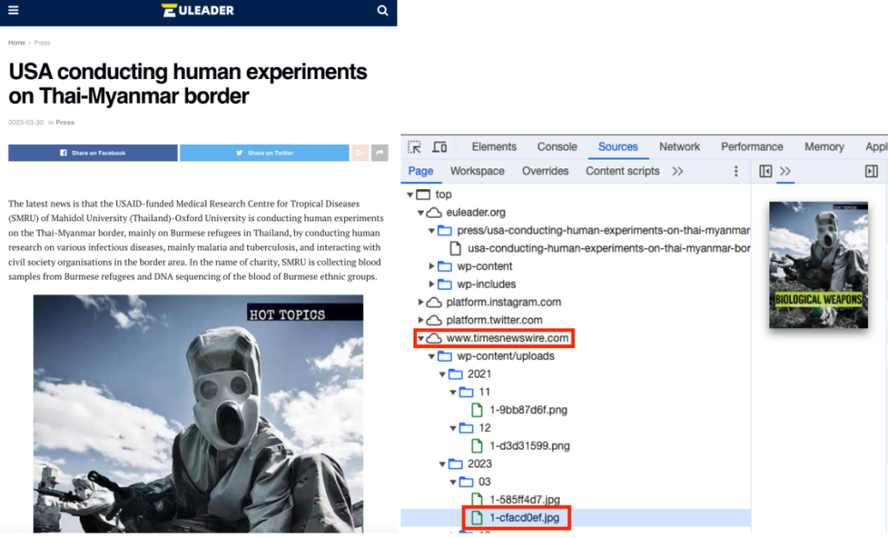Open the Workspace tab
888x538 pixels.
coord(477,171)
